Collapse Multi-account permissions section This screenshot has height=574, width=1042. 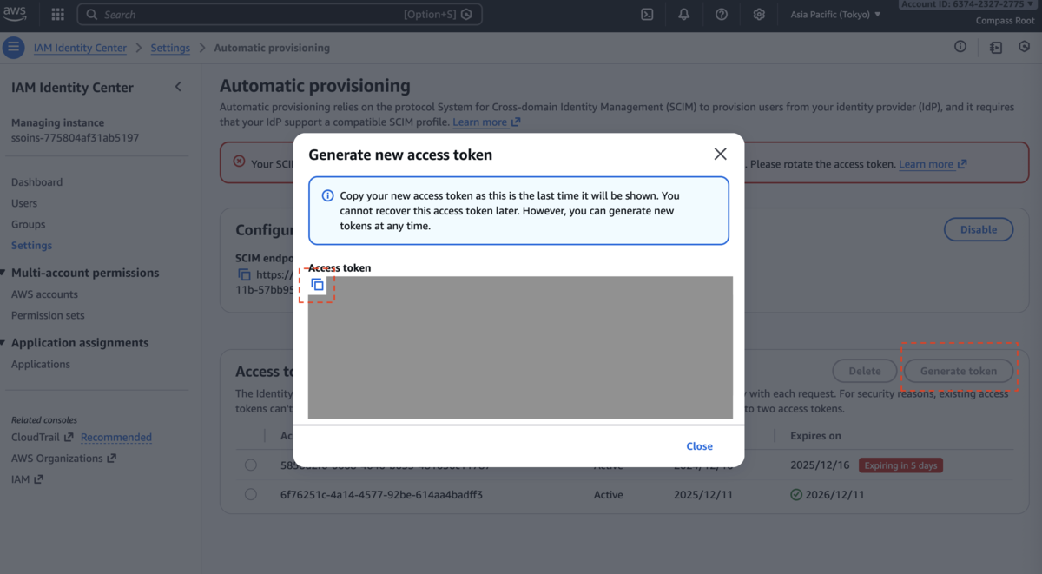tap(3, 273)
